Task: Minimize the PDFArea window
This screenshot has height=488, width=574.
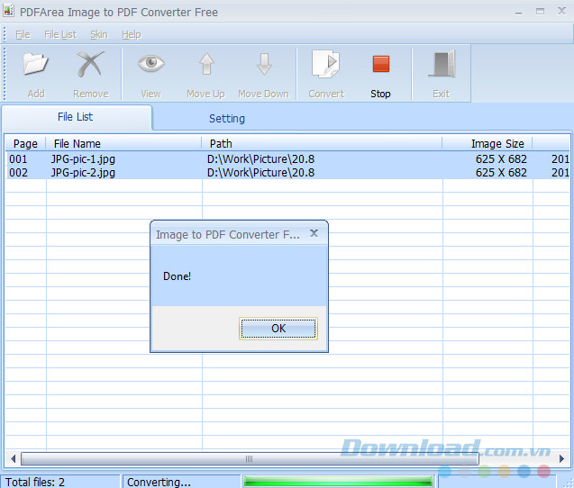Action: tap(518, 12)
